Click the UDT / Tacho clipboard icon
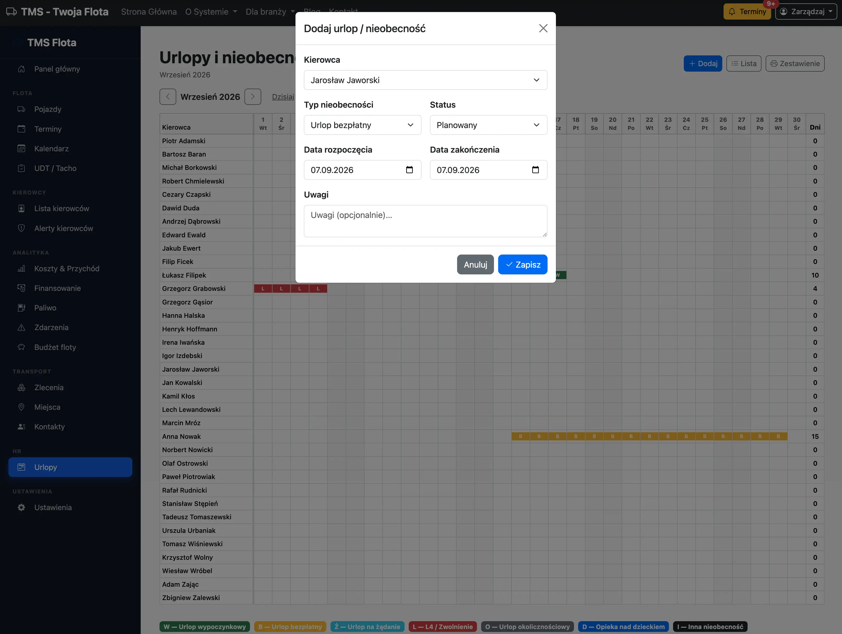The image size is (842, 634). tap(21, 168)
